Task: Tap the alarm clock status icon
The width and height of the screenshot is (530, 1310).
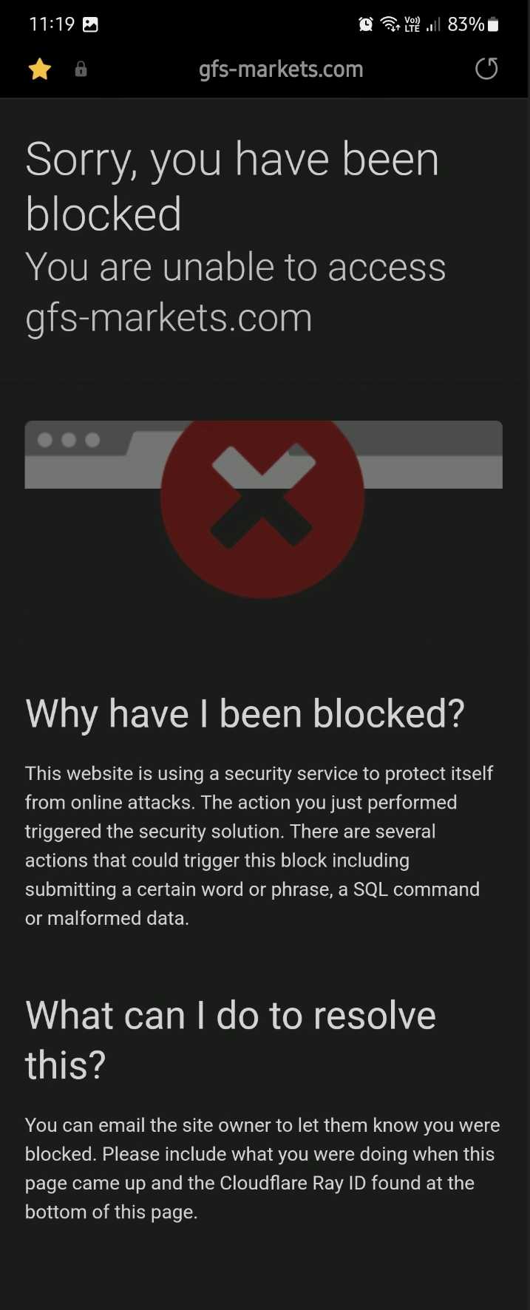Action: click(x=366, y=24)
